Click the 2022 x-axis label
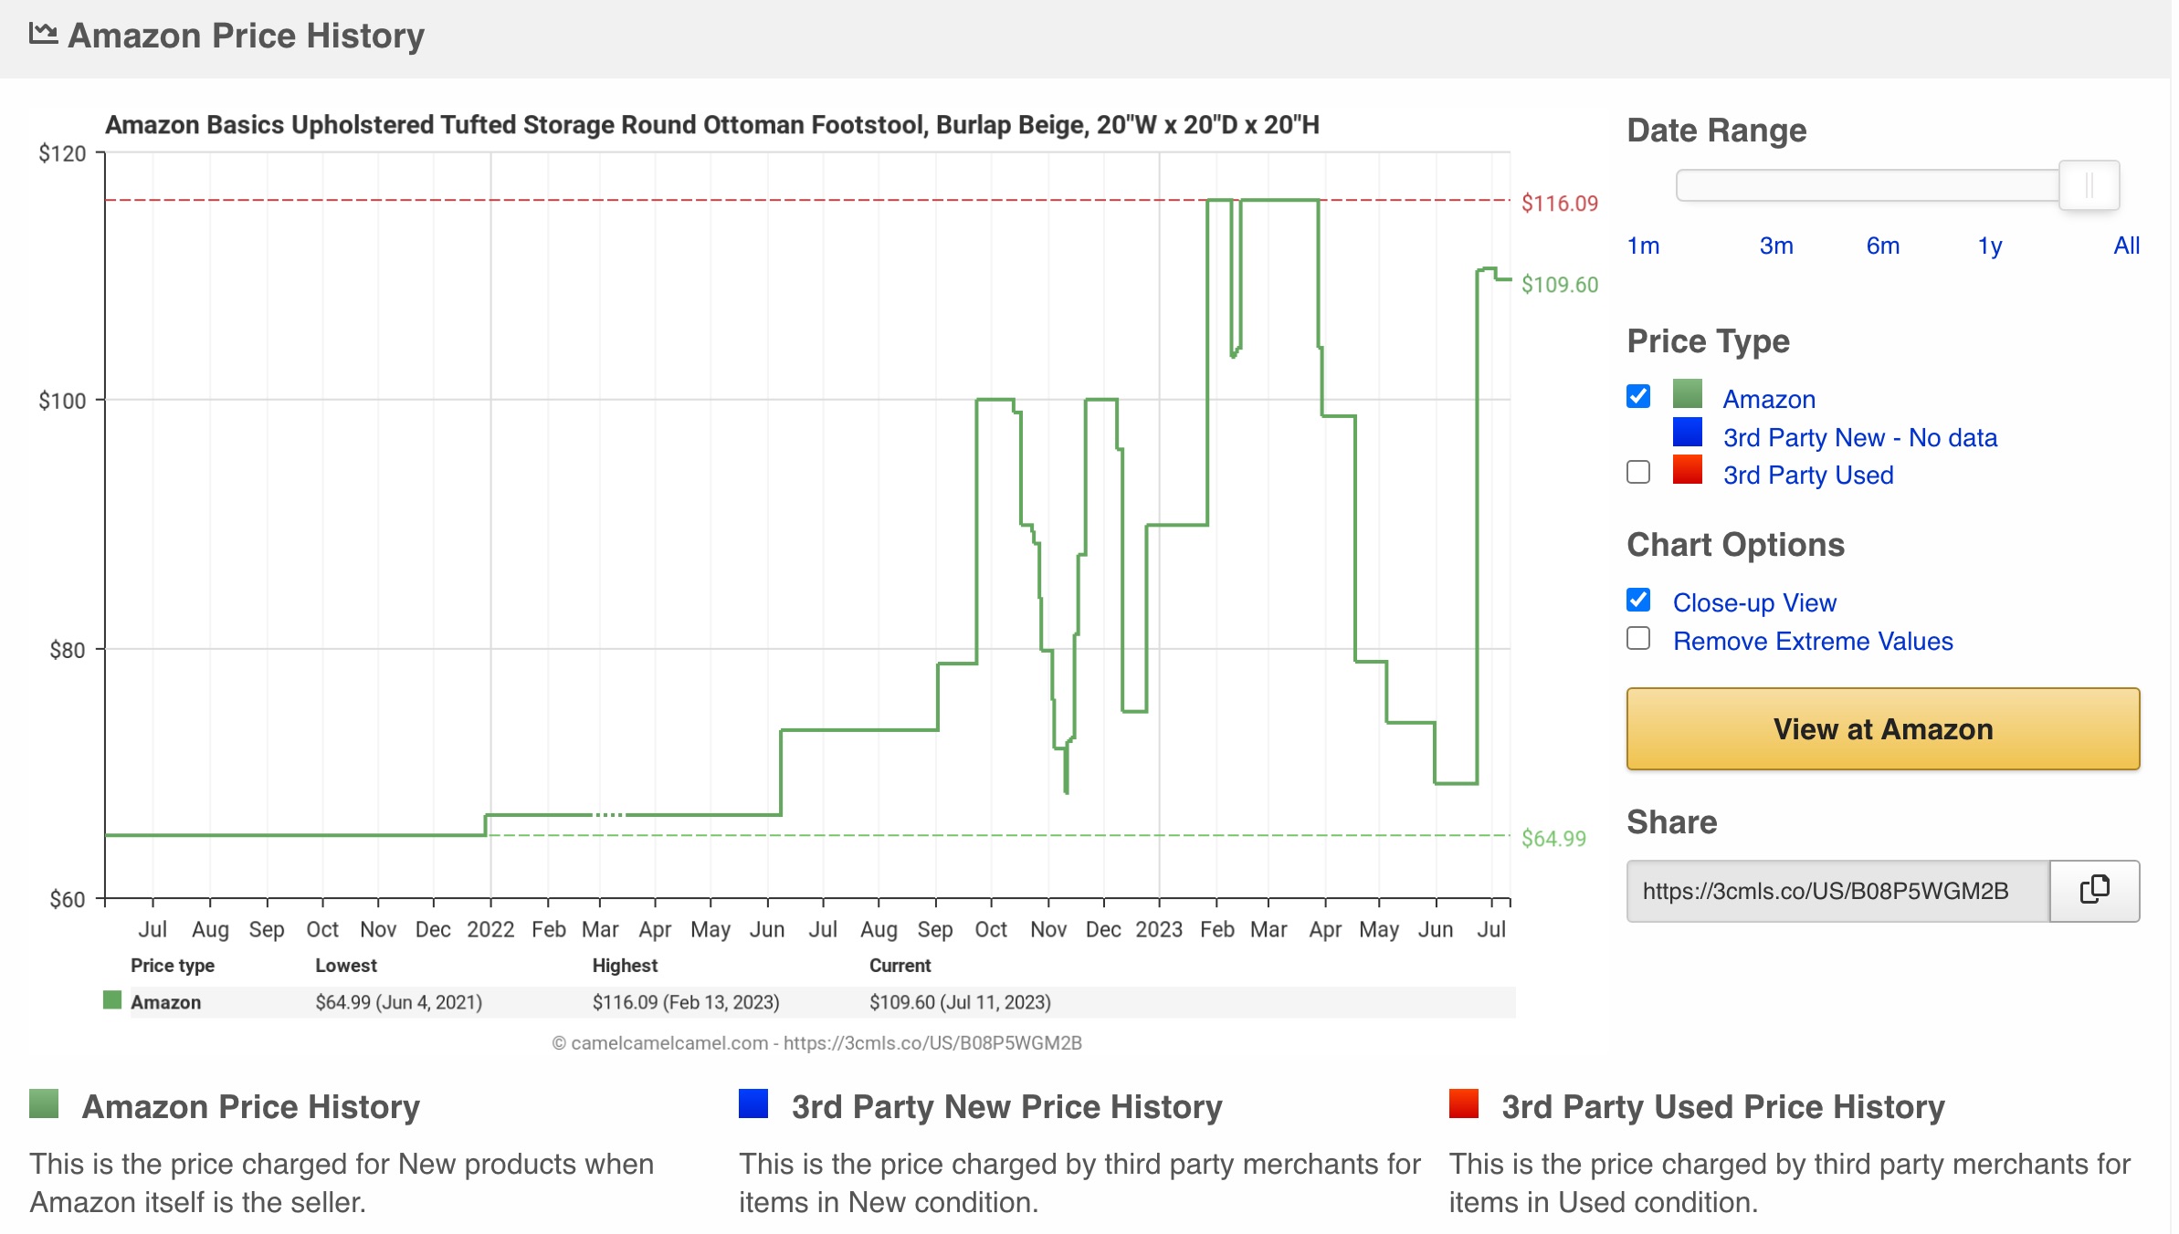Image resolution: width=2179 pixels, height=1234 pixels. coord(489,929)
